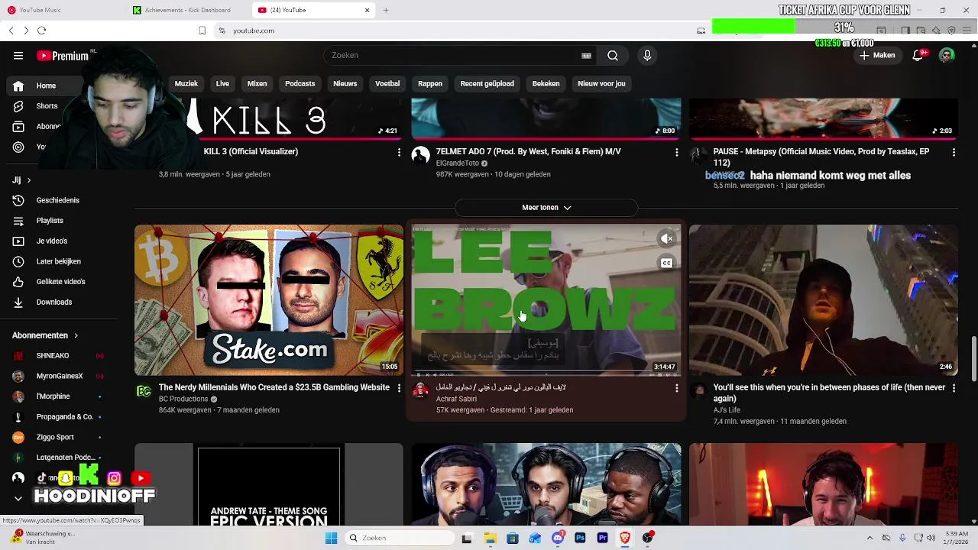Select the Nieuw voor jou chip

[x=601, y=83]
